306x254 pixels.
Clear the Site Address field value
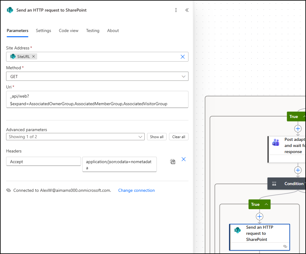[183, 57]
